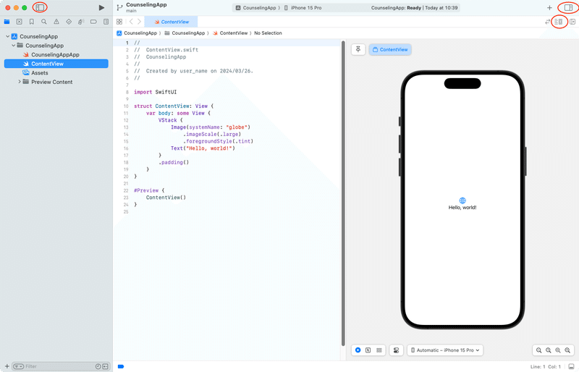Open Automatic – iPhone 15 Pro device dropdown
Viewport: 579px width, 372px height.
(x=445, y=350)
